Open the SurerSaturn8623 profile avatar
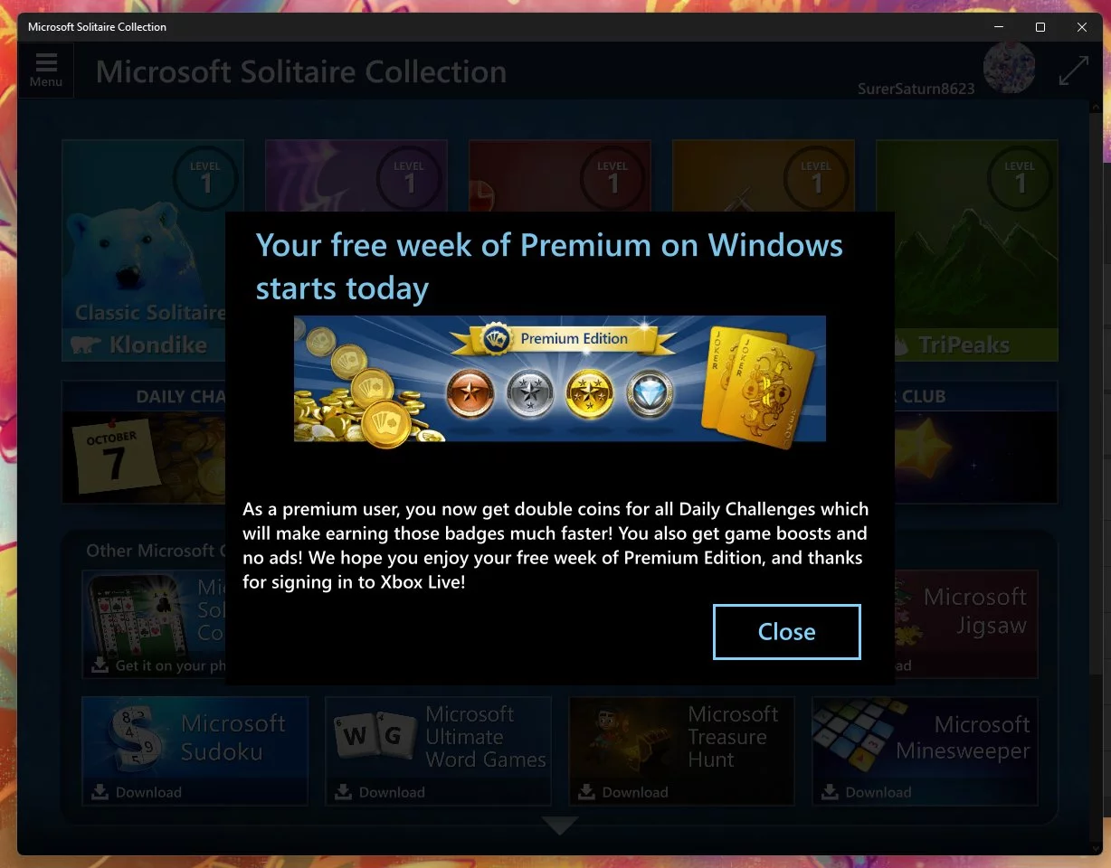This screenshot has width=1111, height=868. 1010,69
